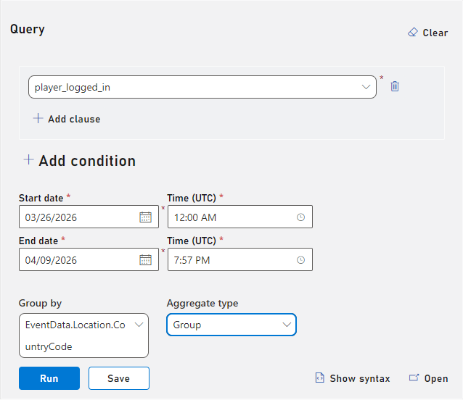Click the Show syntax document icon

tap(320, 378)
